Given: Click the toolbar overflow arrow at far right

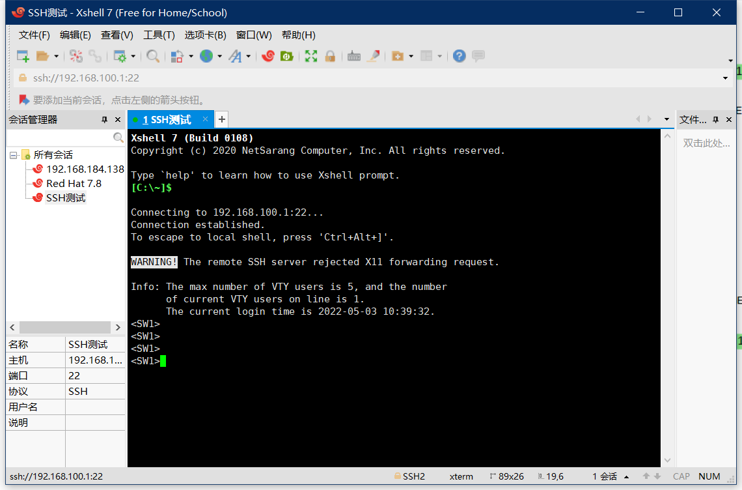Looking at the screenshot, I should tap(731, 61).
